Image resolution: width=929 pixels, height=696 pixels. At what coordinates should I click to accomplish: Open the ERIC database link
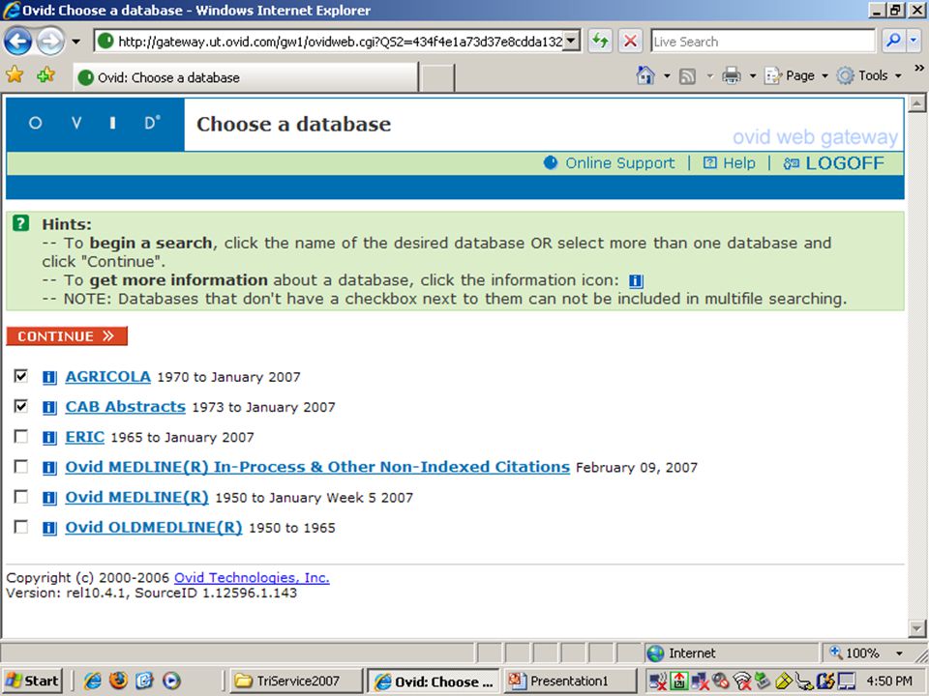tap(85, 437)
